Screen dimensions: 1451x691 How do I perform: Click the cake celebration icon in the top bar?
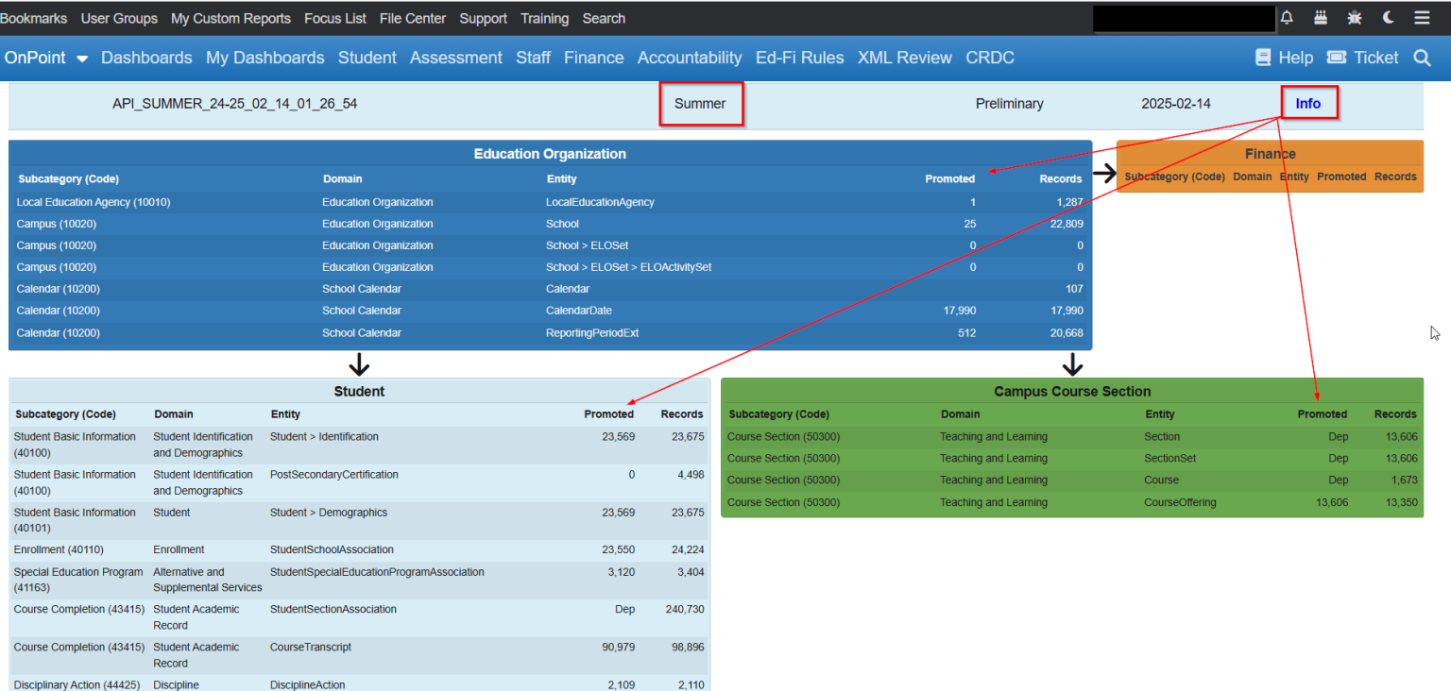1320,17
